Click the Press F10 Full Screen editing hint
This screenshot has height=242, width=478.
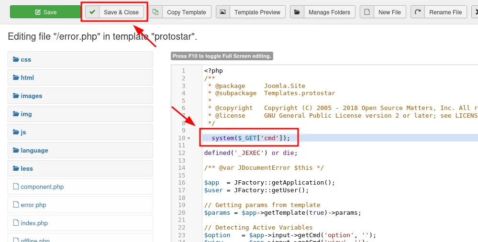222,56
